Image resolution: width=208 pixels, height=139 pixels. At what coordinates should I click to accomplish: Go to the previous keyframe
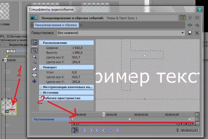point(91,130)
